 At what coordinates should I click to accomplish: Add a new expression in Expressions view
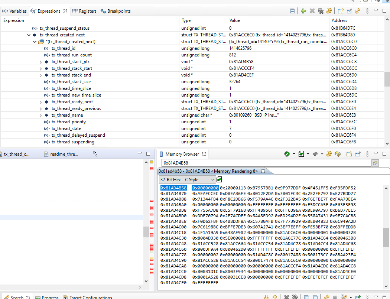[x=303, y=11]
